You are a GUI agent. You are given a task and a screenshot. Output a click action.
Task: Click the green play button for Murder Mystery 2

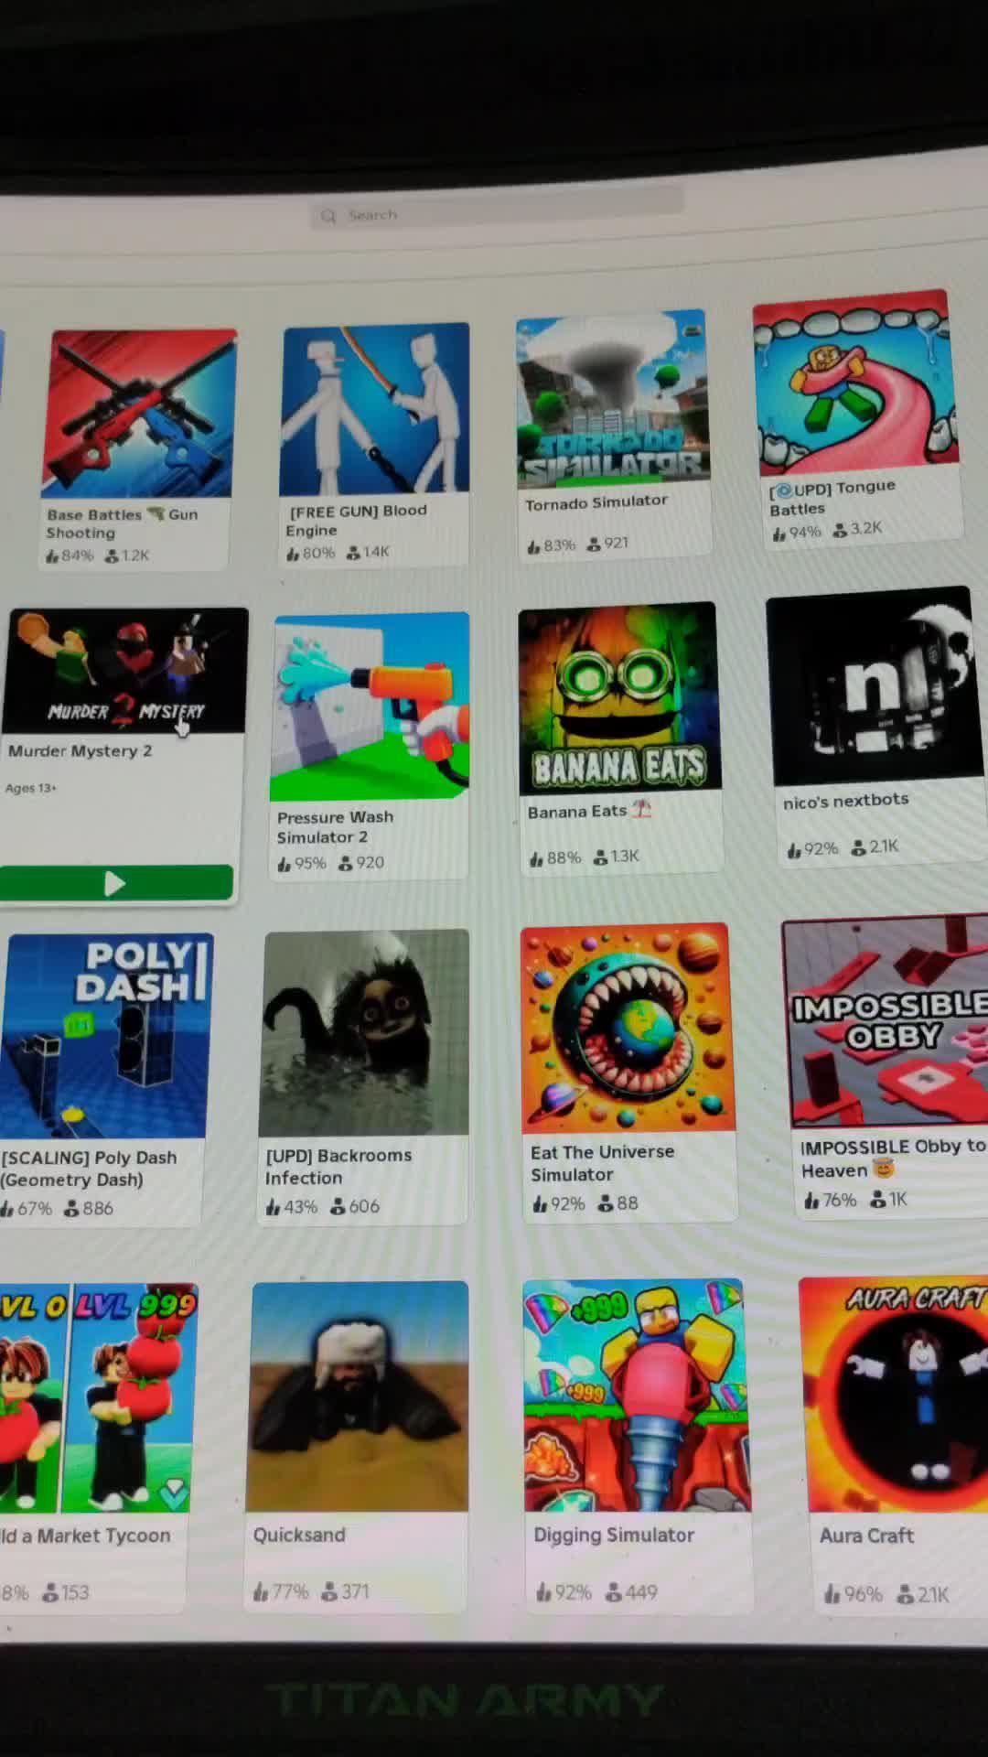click(116, 882)
